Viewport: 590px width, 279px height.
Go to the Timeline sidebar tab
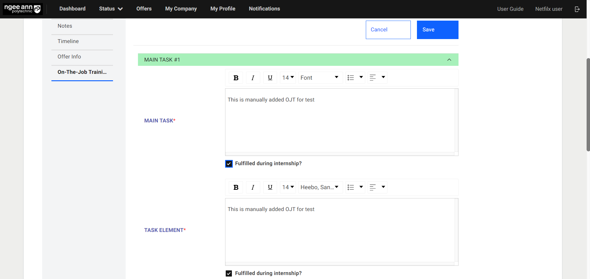68,41
